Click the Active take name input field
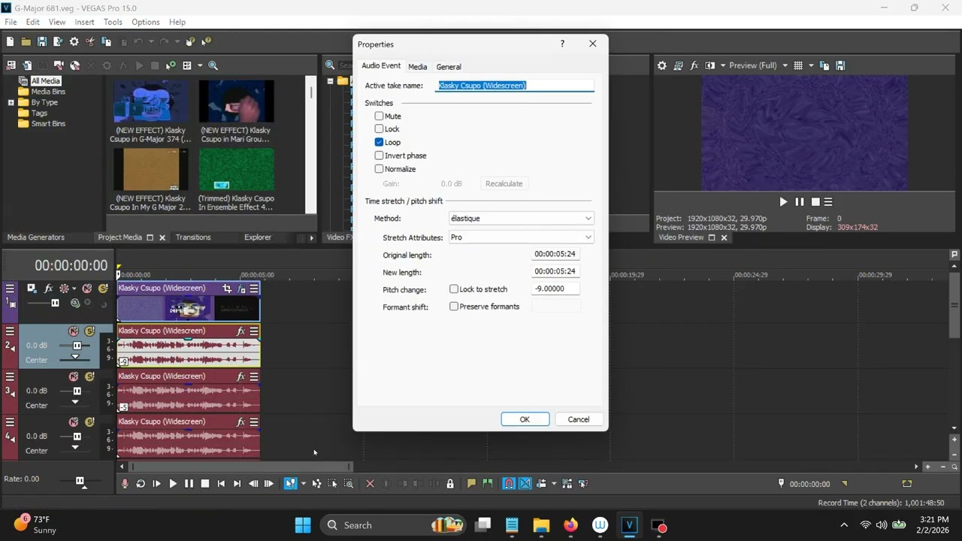The height and width of the screenshot is (541, 962). click(x=516, y=86)
